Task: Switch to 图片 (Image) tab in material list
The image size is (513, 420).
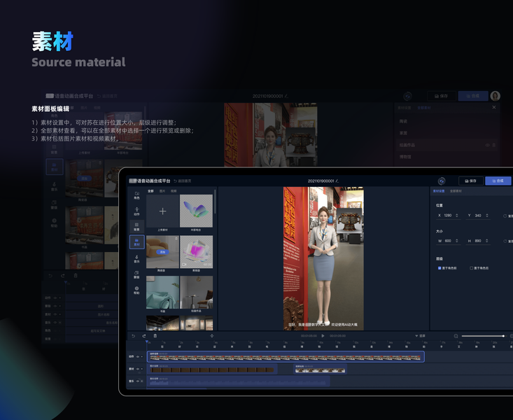Action: 162,191
